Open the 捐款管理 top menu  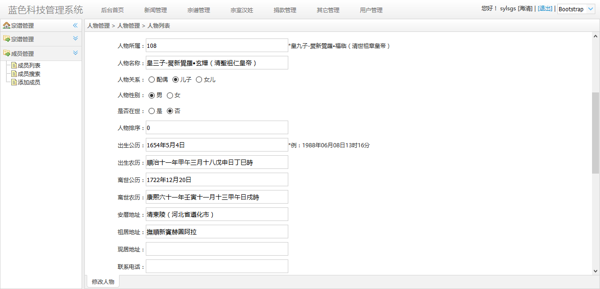285,10
